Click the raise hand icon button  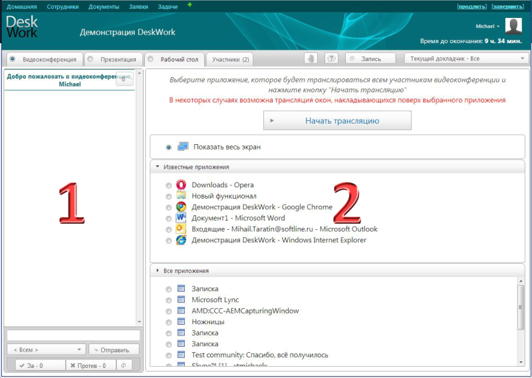click(x=311, y=58)
